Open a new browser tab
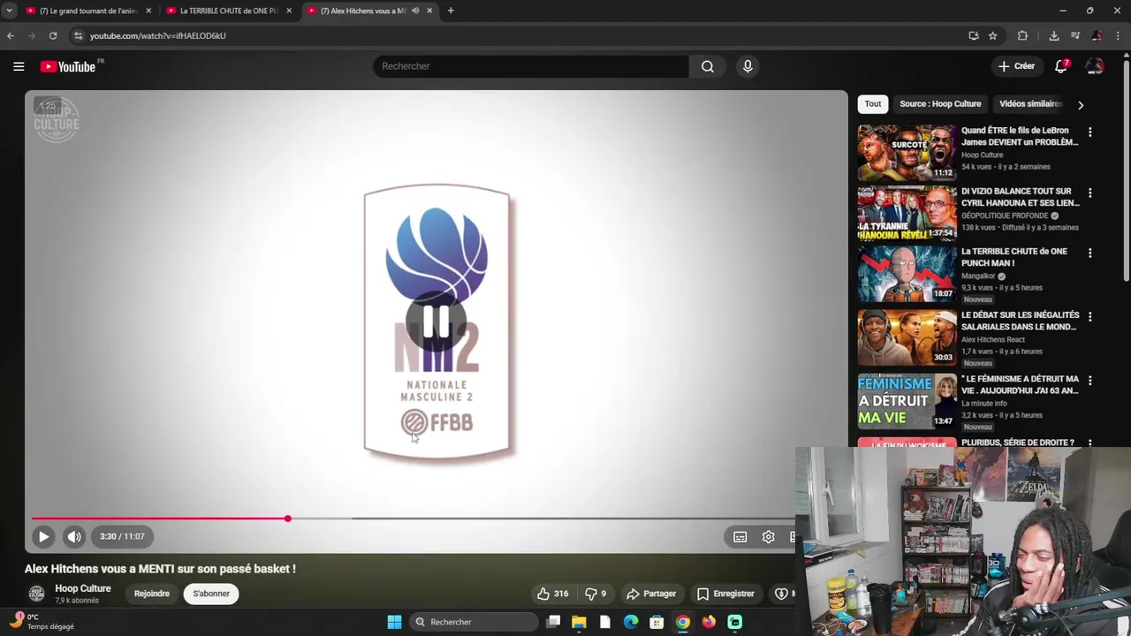Image resolution: width=1131 pixels, height=636 pixels. click(451, 11)
